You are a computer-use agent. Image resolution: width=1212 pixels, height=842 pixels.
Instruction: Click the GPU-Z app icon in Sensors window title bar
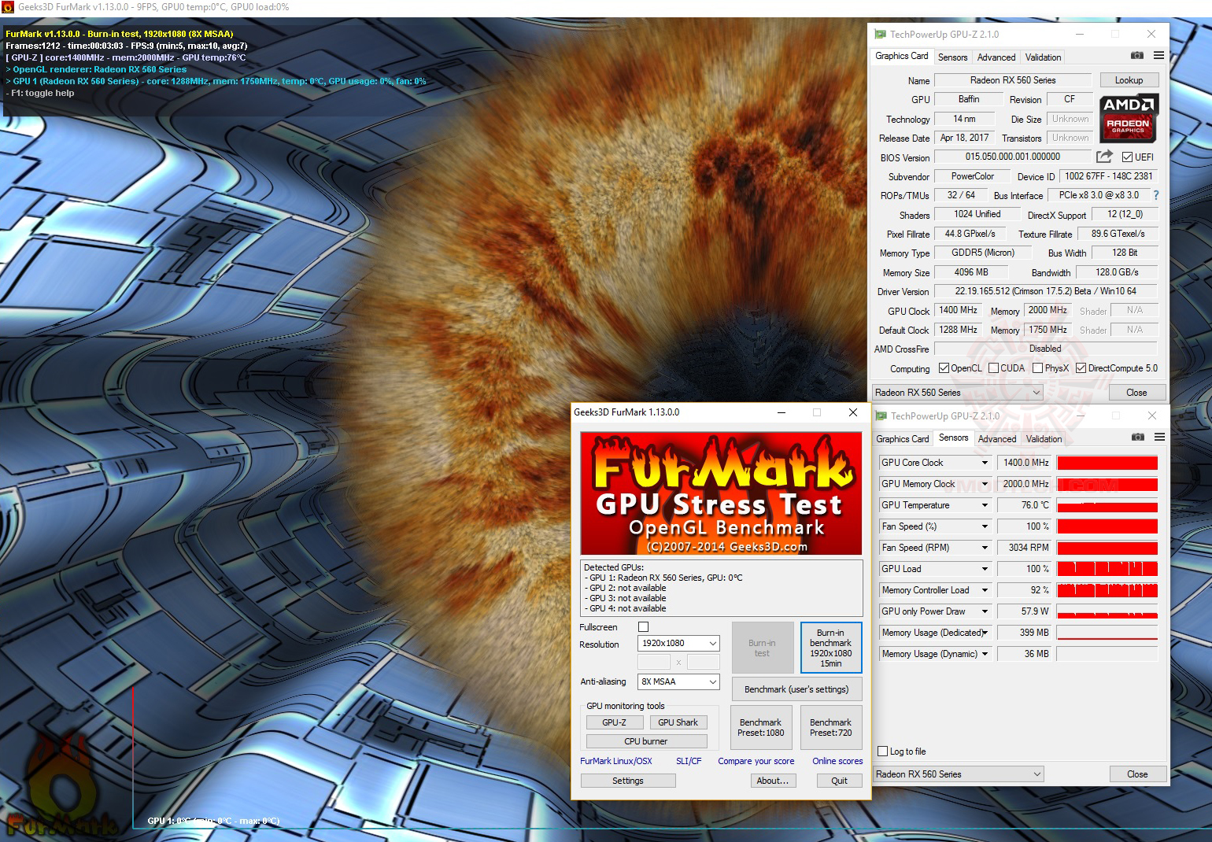(x=881, y=415)
